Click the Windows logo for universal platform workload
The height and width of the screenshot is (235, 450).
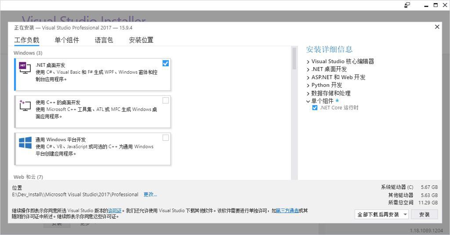[x=25, y=142]
